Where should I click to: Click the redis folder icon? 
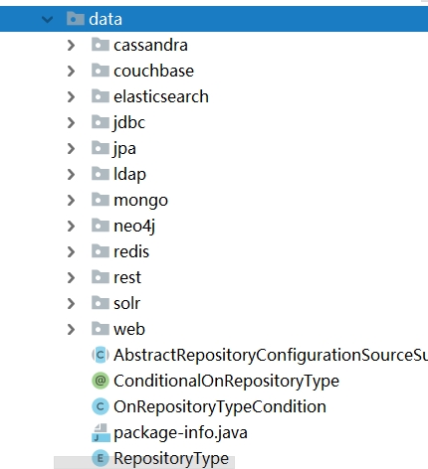(x=101, y=251)
